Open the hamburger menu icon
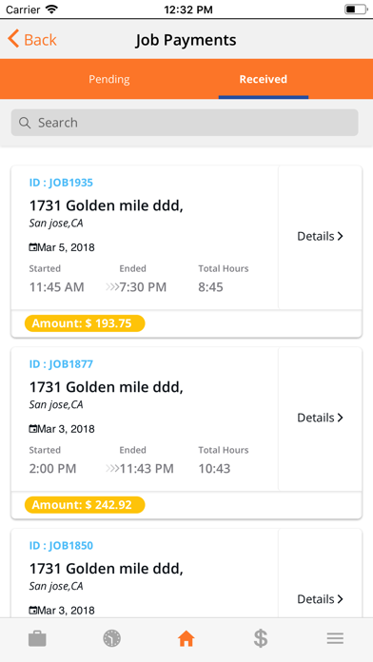The height and width of the screenshot is (662, 373). [335, 638]
